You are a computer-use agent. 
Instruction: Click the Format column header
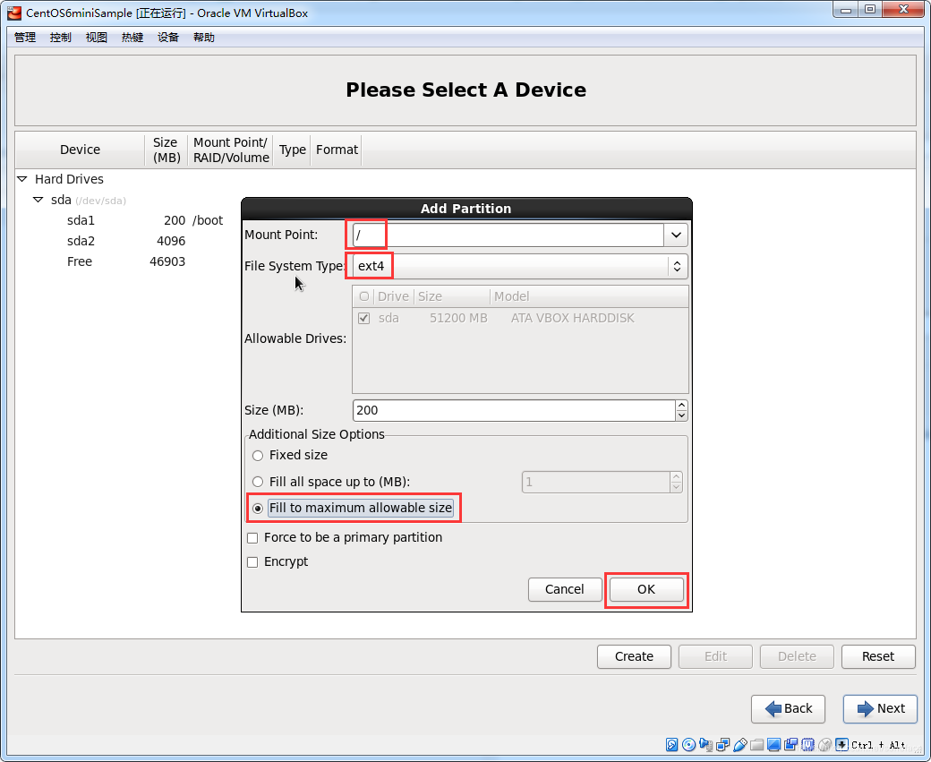(x=337, y=150)
